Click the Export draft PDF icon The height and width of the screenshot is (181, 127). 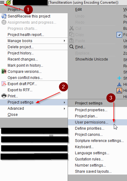[x=4, y=84]
